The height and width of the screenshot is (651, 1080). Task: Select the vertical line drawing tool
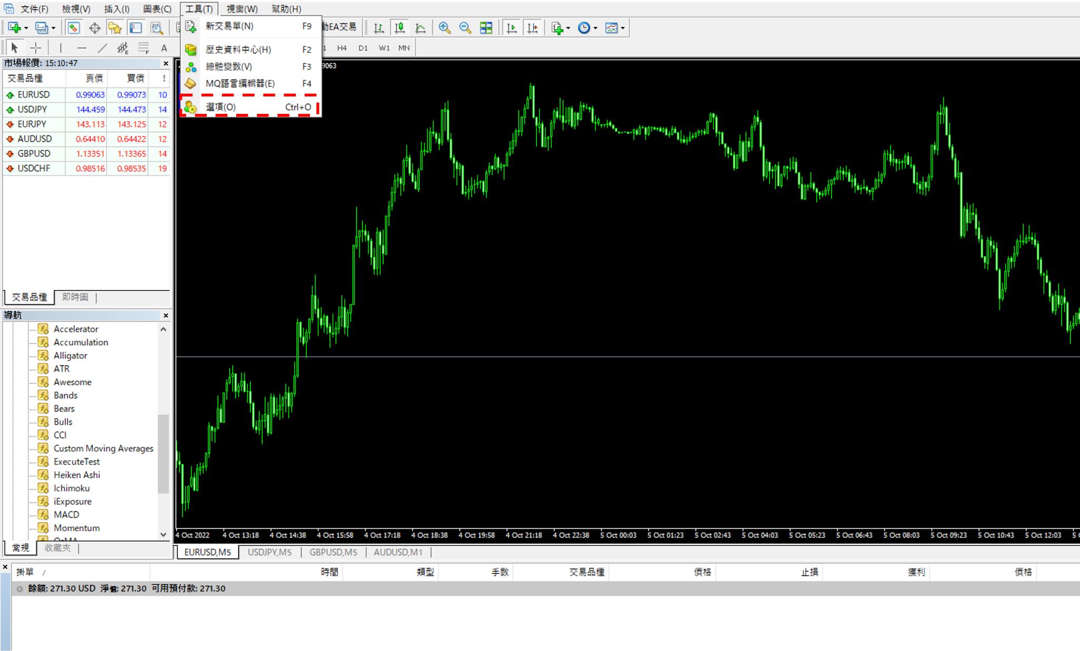[x=61, y=48]
